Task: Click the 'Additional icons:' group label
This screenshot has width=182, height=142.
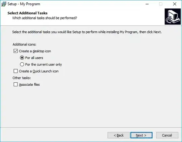Action: 24,45
